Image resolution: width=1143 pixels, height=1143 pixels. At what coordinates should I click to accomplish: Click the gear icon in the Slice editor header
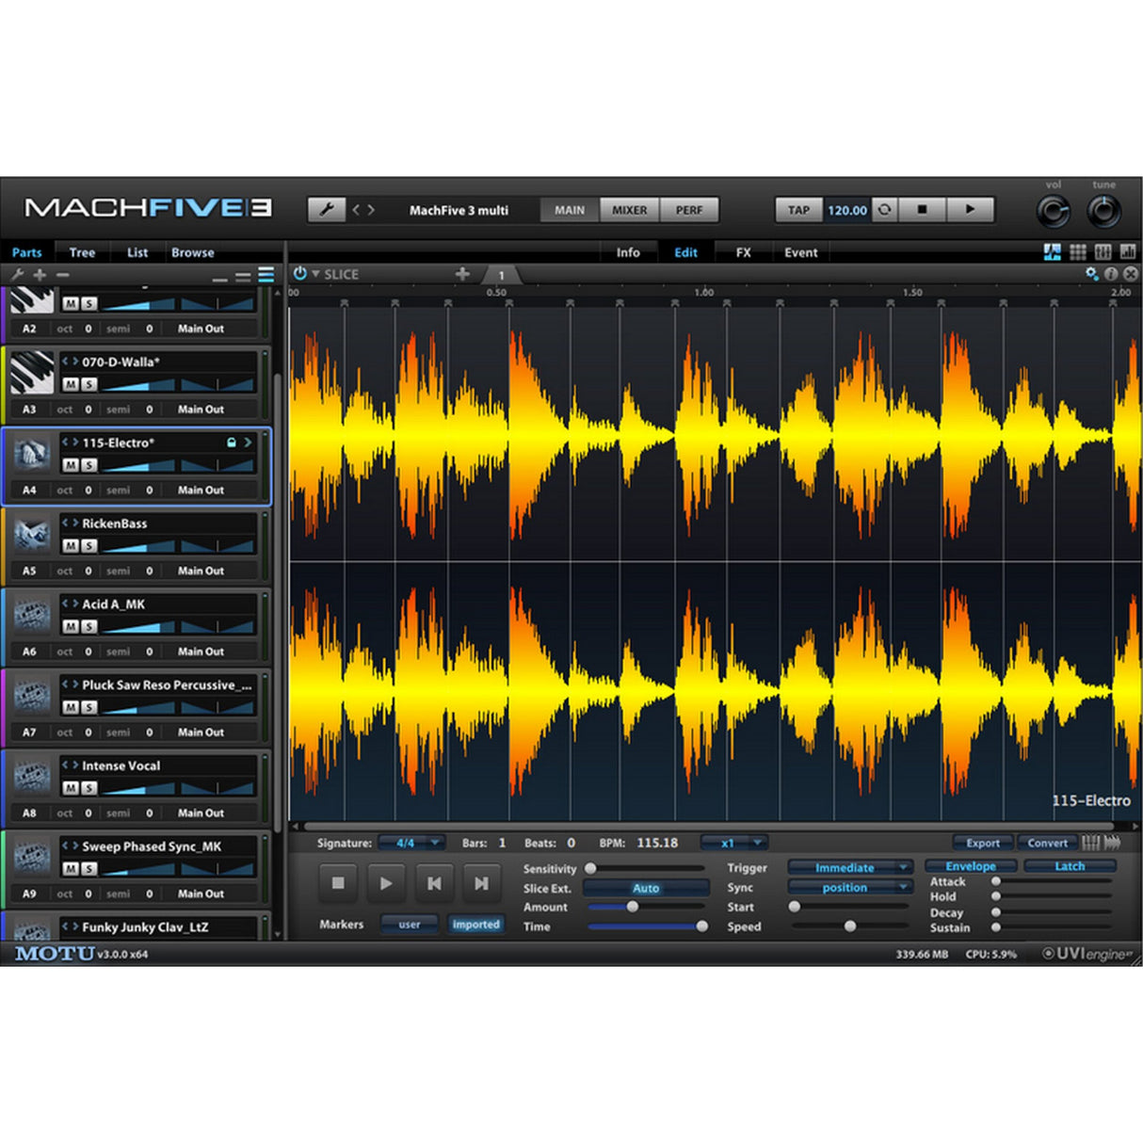coord(1091,273)
